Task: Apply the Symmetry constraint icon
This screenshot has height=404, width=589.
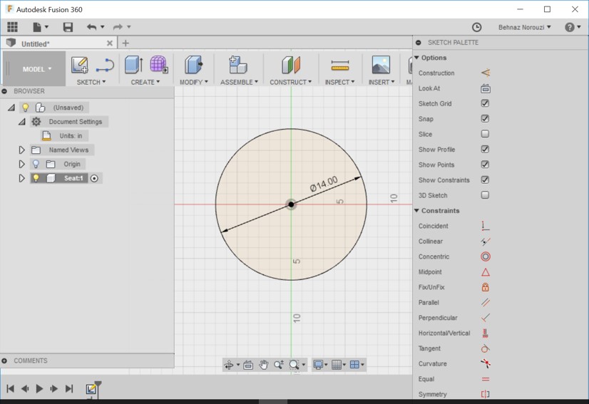Action: (x=486, y=394)
